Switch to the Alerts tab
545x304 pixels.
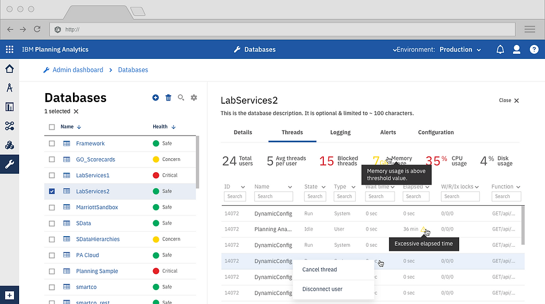pyautogui.click(x=388, y=132)
